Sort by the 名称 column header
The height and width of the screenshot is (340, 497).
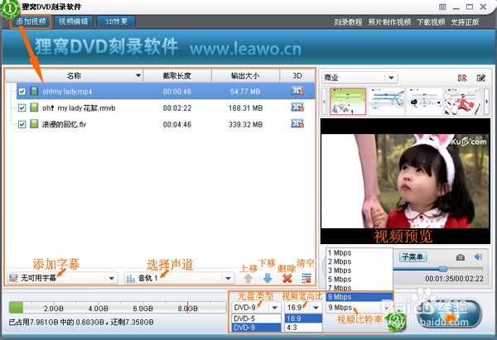click(x=74, y=75)
